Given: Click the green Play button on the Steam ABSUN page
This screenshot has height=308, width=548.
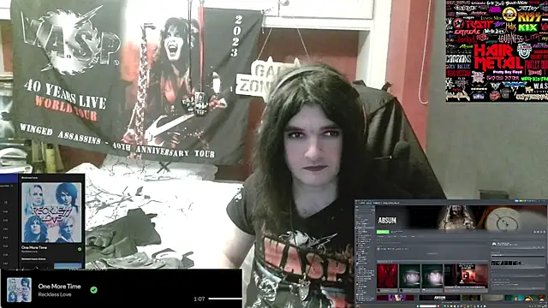Looking at the screenshot, I should 383,232.
